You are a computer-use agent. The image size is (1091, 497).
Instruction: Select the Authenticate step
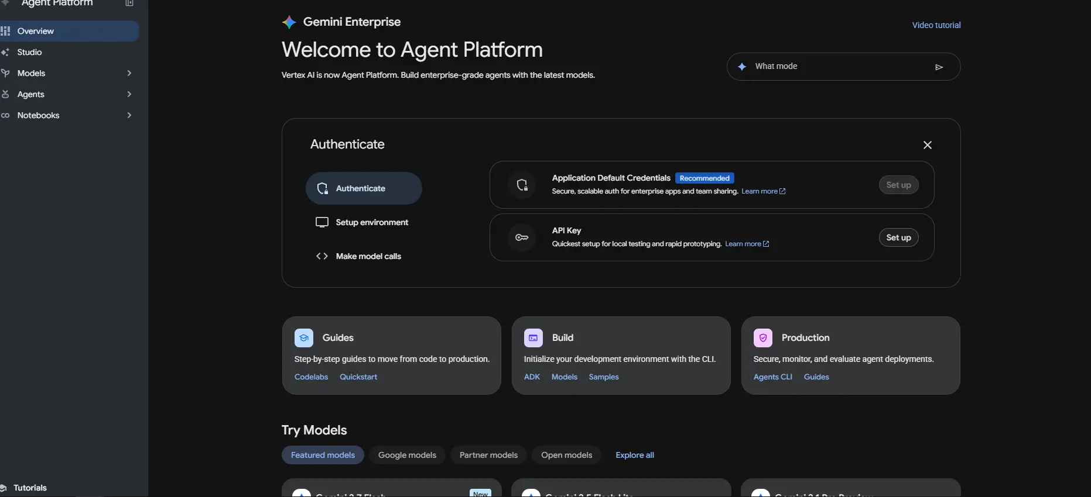coord(364,188)
